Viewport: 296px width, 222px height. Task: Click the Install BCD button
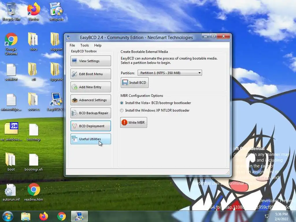tap(135, 82)
